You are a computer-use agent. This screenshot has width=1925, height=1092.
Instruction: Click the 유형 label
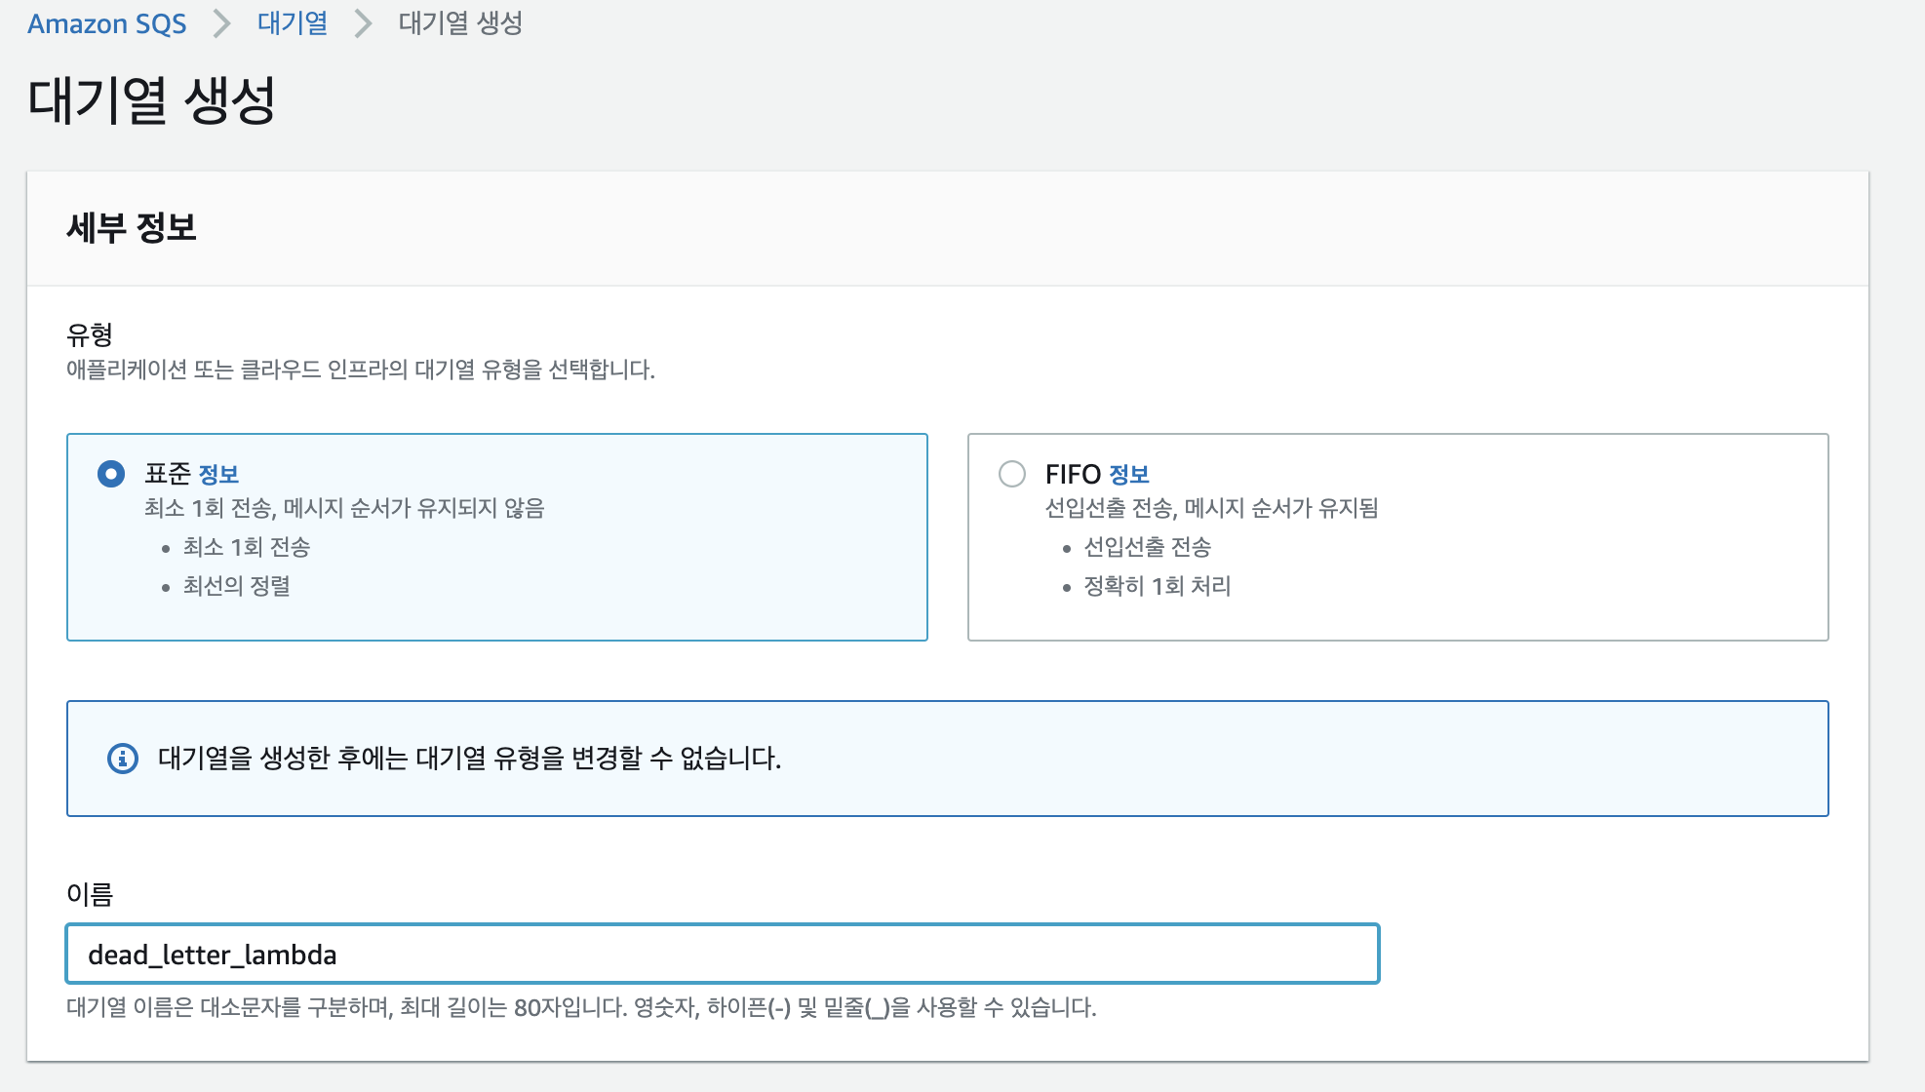[90, 334]
